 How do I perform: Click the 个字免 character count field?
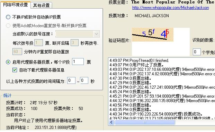click(x=197, y=52)
